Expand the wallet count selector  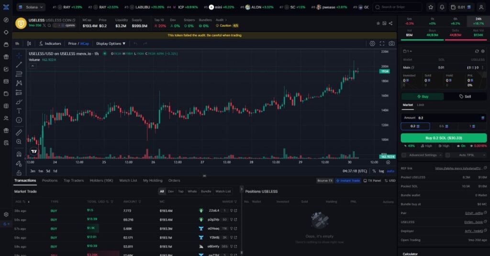[408, 51]
